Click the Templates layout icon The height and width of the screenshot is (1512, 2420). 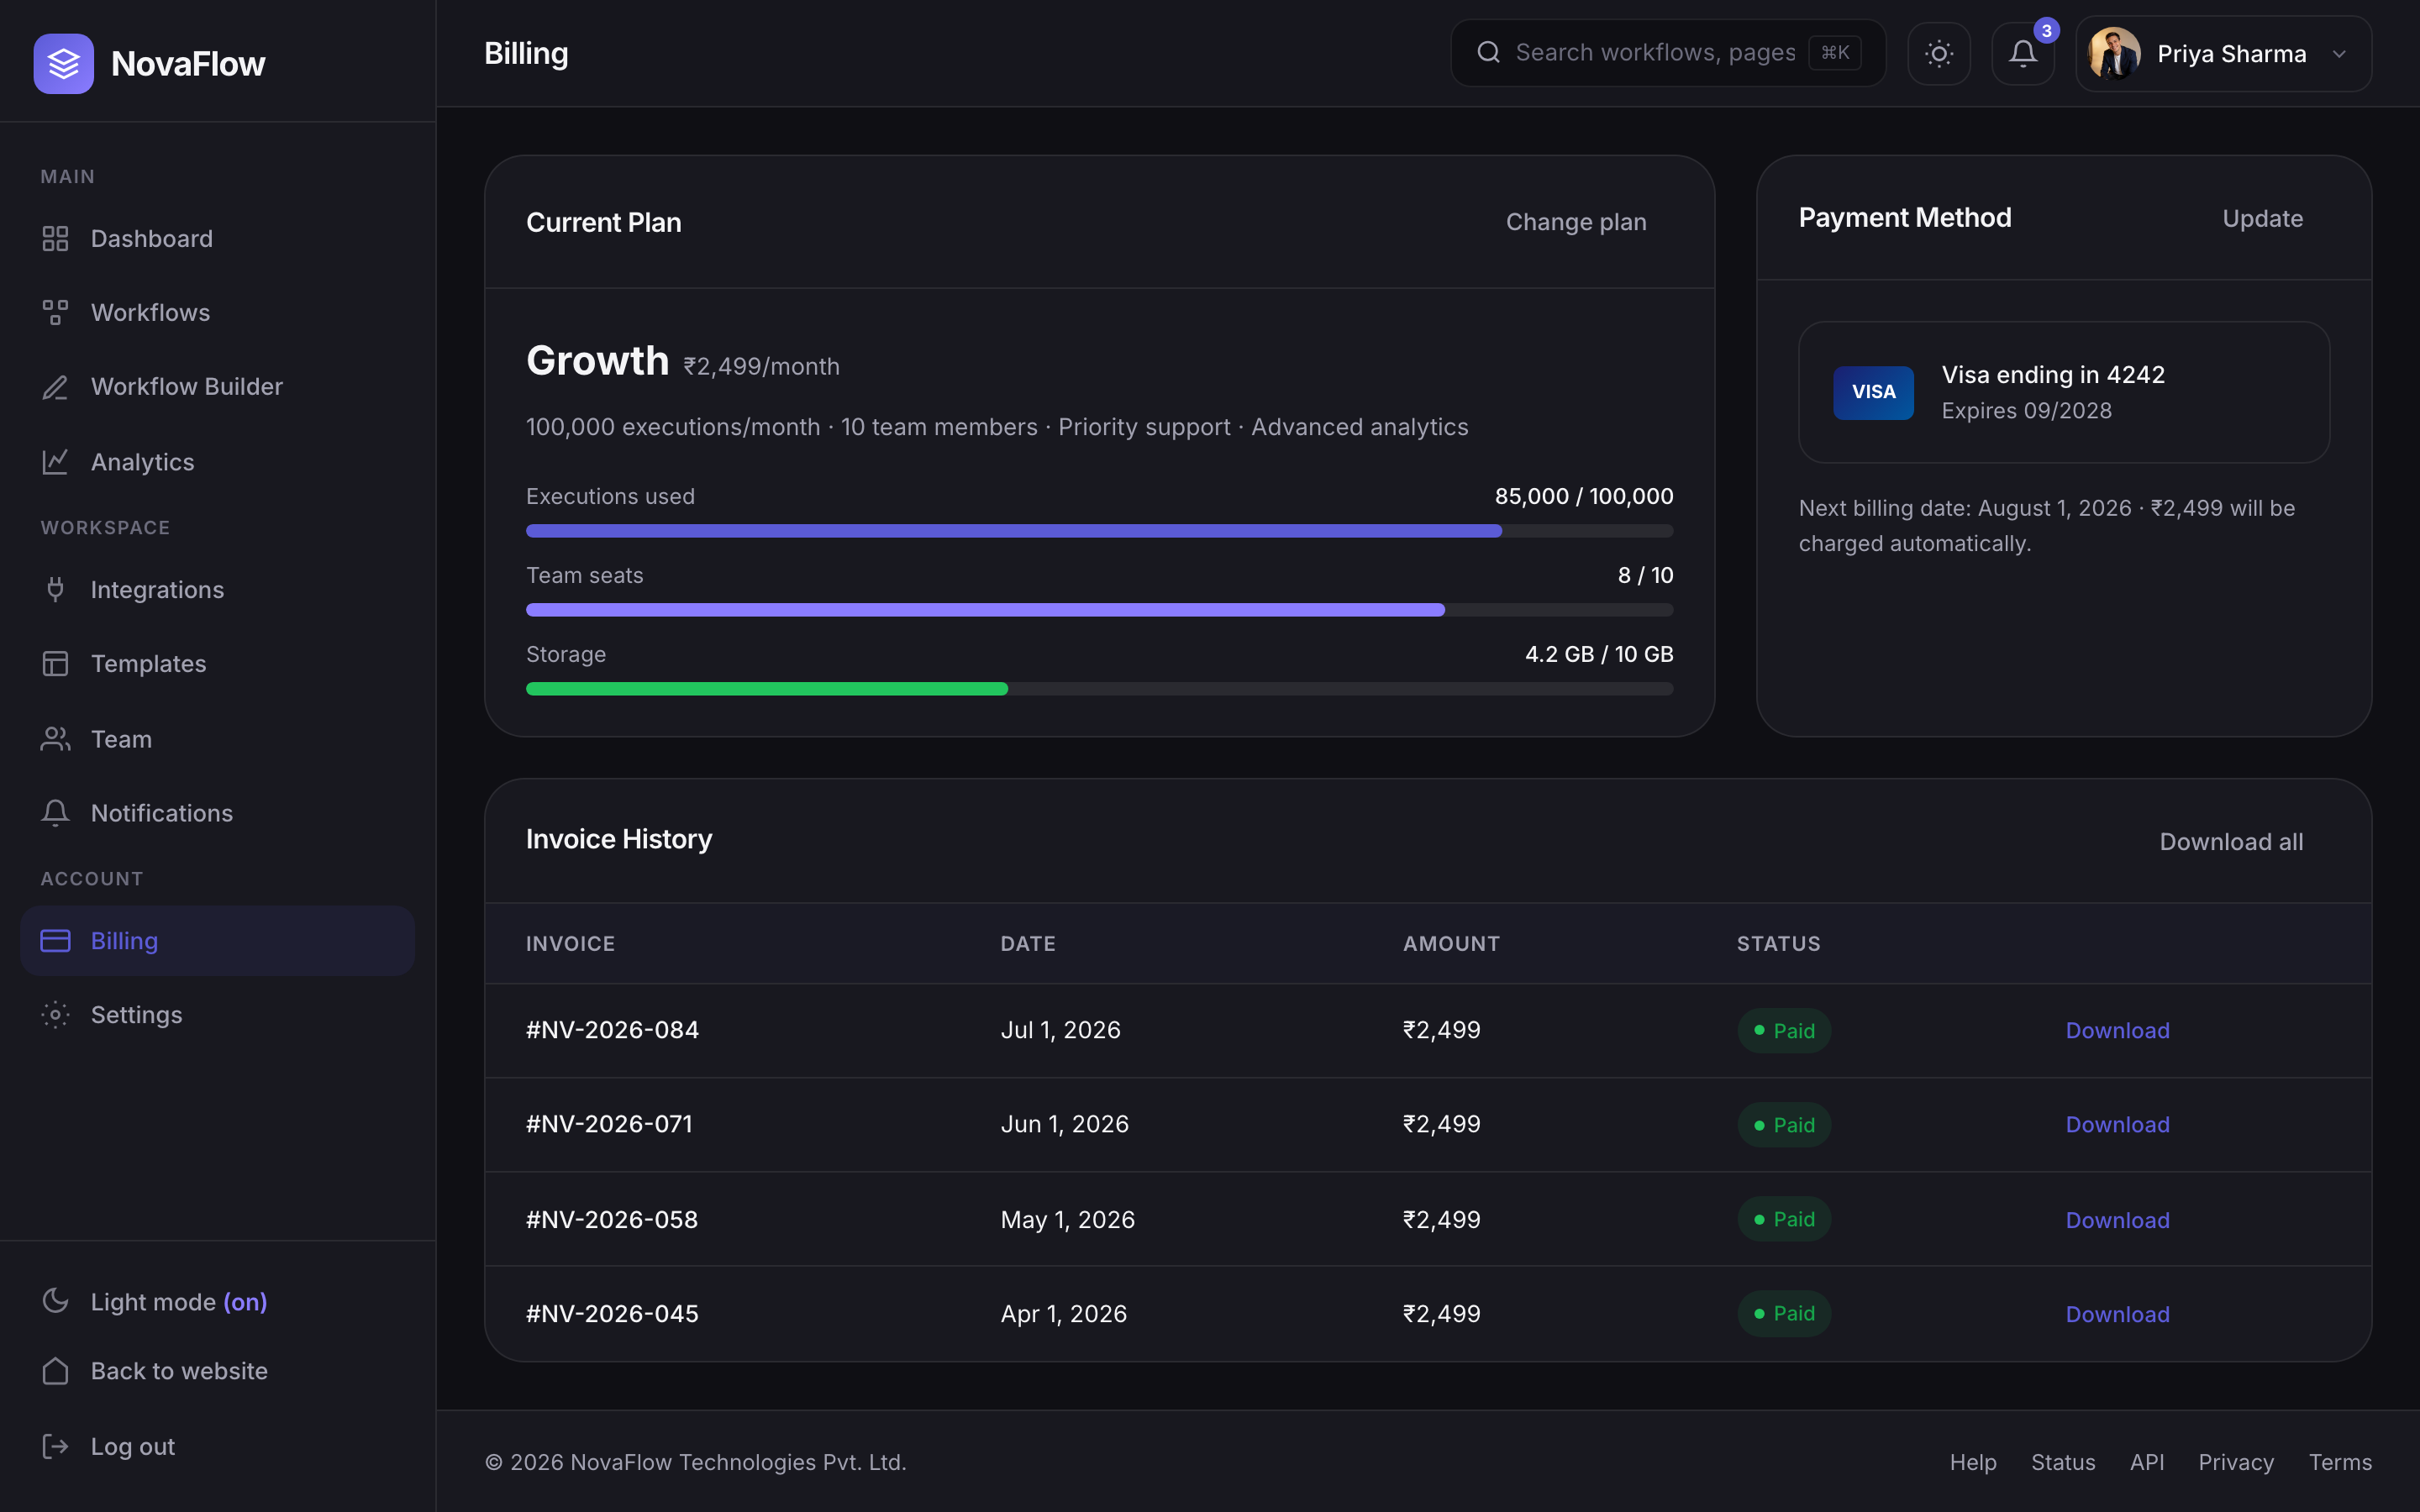point(55,664)
